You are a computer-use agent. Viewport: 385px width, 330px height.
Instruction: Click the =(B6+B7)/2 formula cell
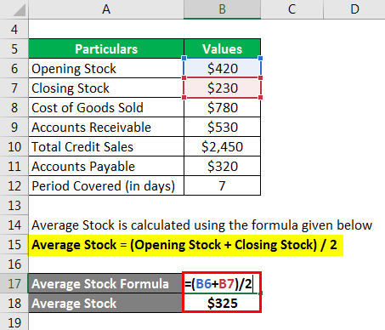coord(222,283)
